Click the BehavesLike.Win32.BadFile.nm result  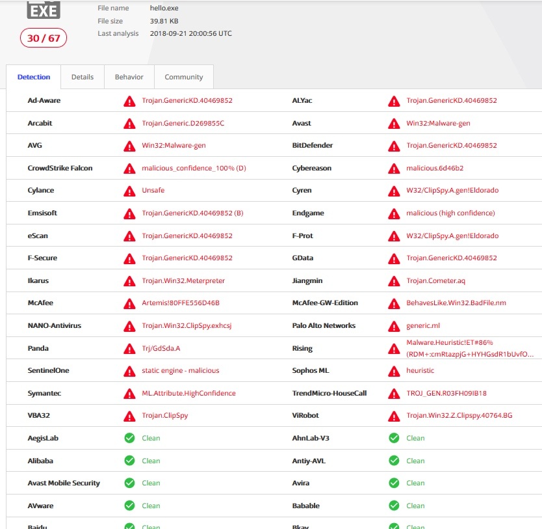tap(456, 303)
